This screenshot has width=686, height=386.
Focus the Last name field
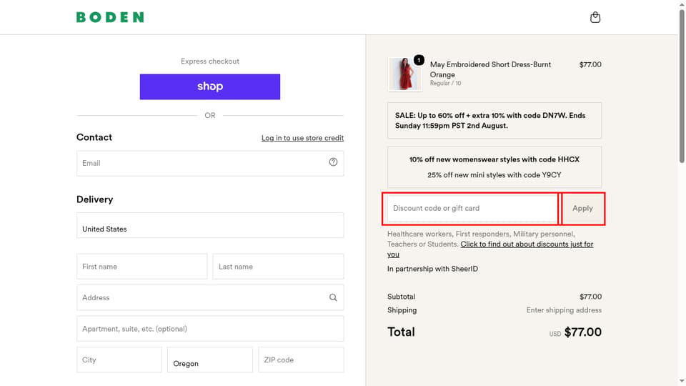[278, 267]
